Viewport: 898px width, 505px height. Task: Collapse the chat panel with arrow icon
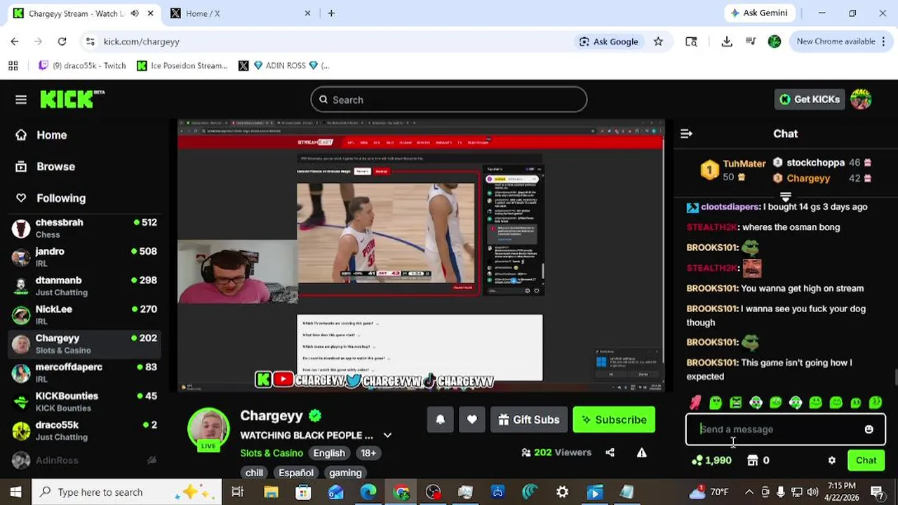click(686, 133)
